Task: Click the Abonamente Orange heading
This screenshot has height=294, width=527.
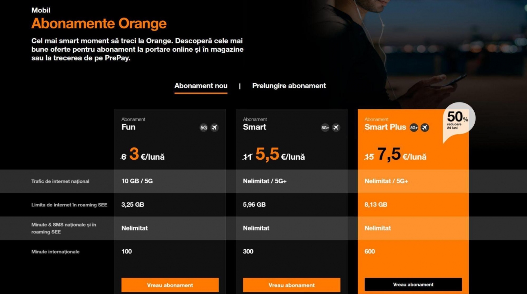Action: [99, 24]
